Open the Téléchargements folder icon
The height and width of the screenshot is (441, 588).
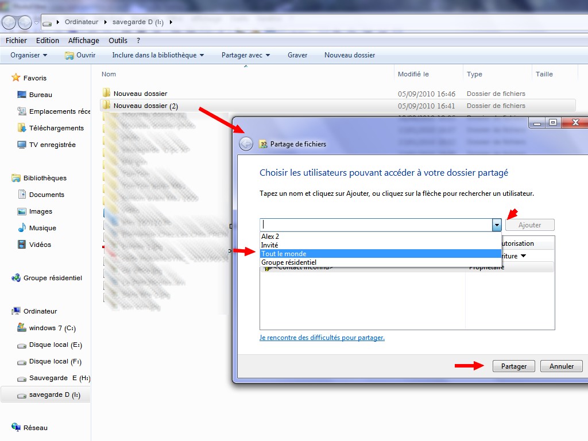[22, 128]
